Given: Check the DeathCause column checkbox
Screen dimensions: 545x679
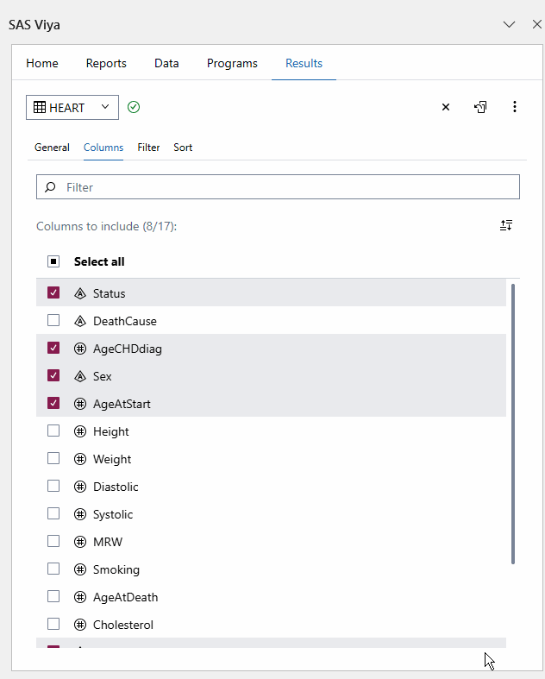Looking at the screenshot, I should pos(53,320).
